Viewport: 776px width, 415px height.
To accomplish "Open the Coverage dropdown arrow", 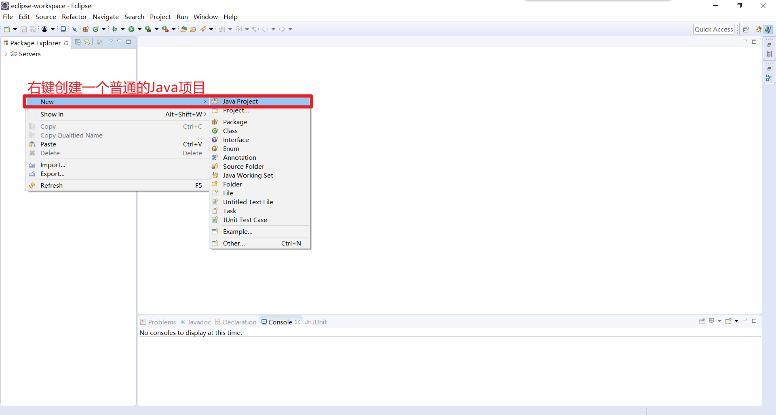I will (x=156, y=29).
